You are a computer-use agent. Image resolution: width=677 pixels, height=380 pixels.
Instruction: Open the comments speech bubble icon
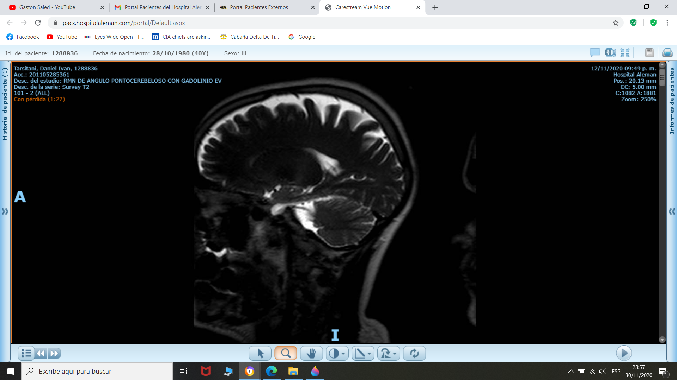tap(595, 53)
